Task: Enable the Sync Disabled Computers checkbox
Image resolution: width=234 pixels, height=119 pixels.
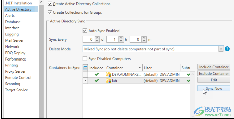Action: click(85, 59)
